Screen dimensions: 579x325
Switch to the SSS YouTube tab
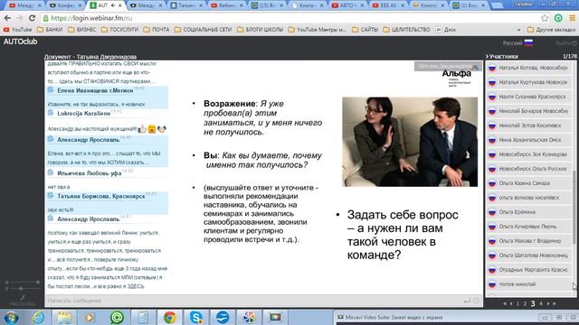coord(388,5)
